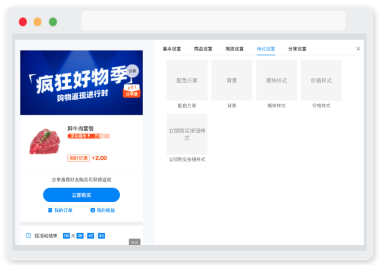
Task: Click the round 分享 badge on the banner
Action: point(132,71)
